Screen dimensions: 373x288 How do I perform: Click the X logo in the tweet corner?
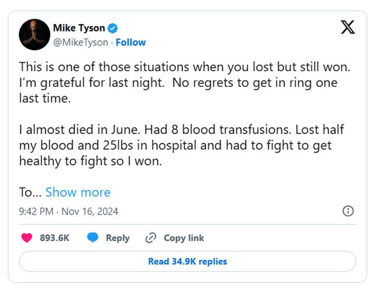347,28
